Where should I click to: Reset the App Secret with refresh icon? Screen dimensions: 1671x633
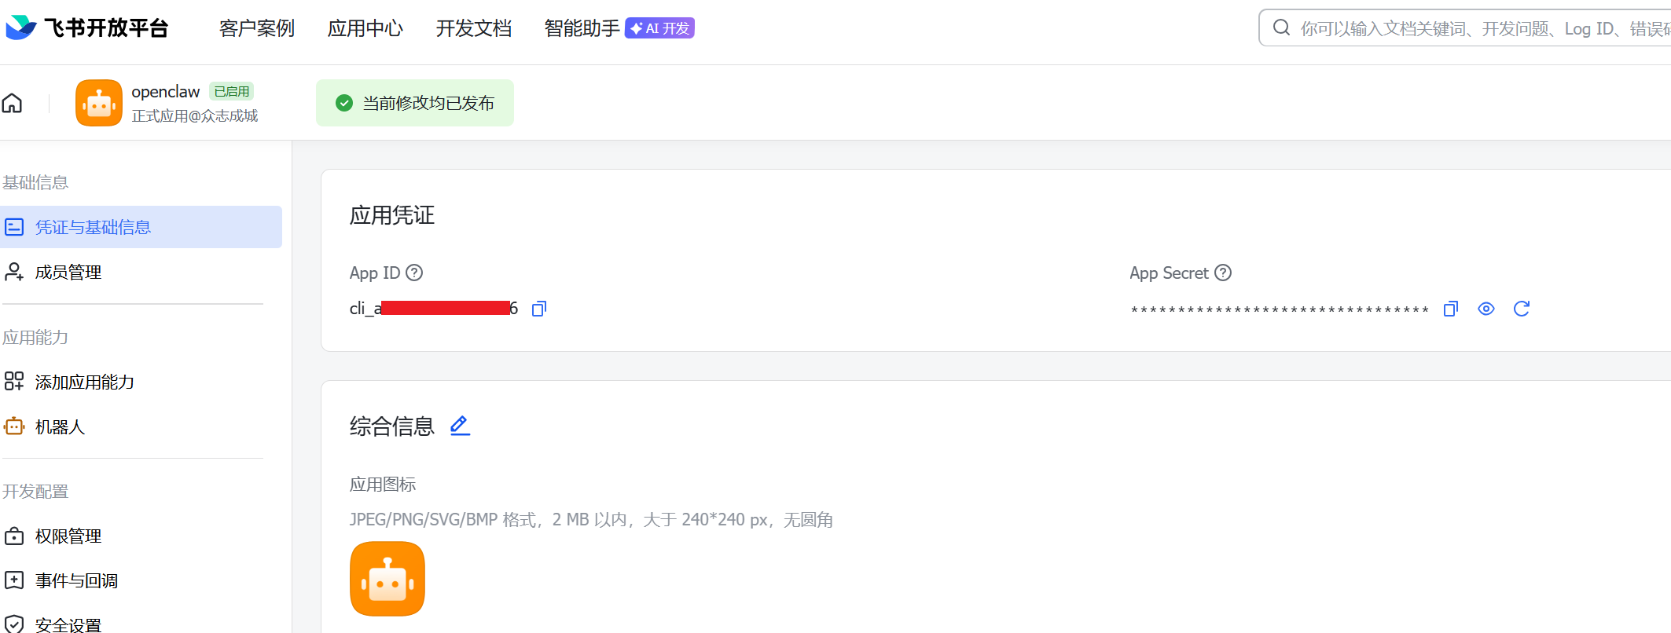(x=1522, y=309)
